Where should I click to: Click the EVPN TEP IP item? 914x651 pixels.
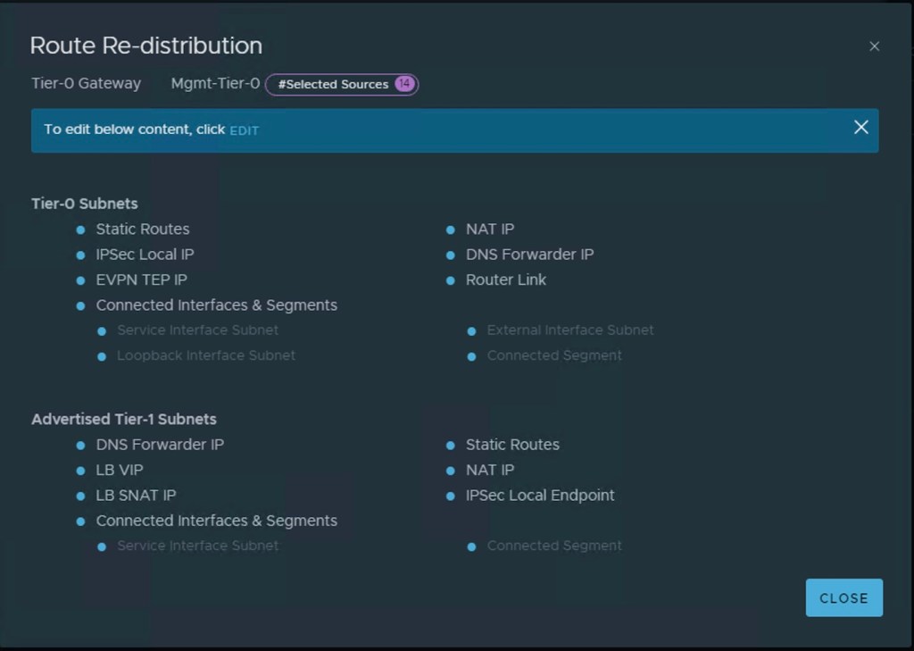coord(141,280)
